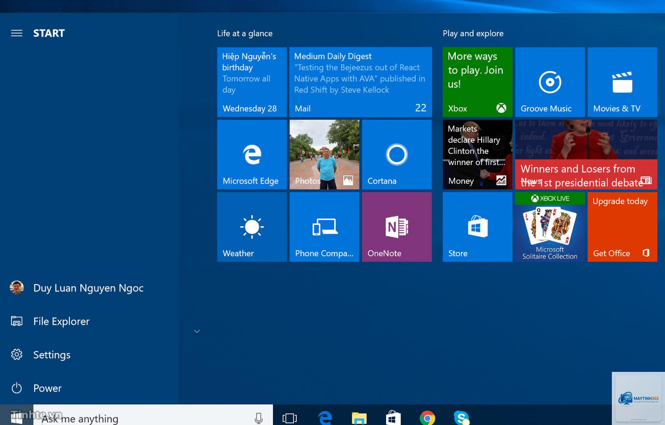Open the Mail tile with Medium Daily Digest
The height and width of the screenshot is (425, 665).
point(361,82)
